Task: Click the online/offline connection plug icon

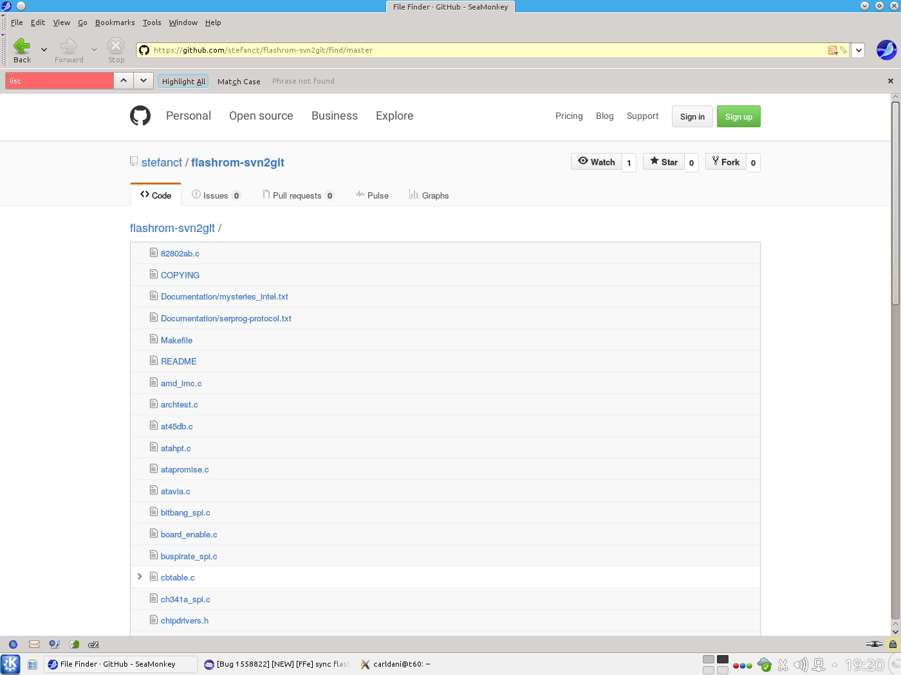Action: click(874, 644)
